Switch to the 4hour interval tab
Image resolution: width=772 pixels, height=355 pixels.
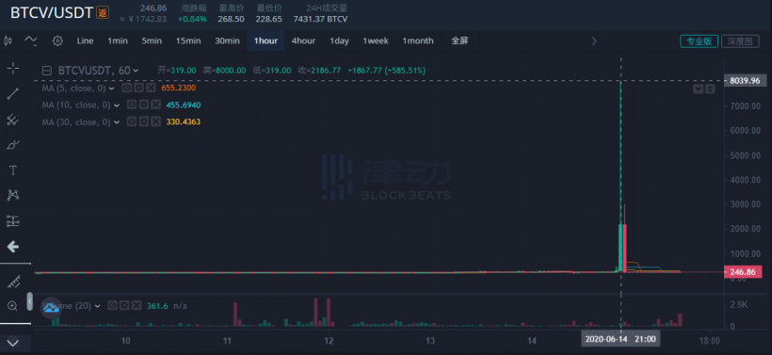point(303,40)
